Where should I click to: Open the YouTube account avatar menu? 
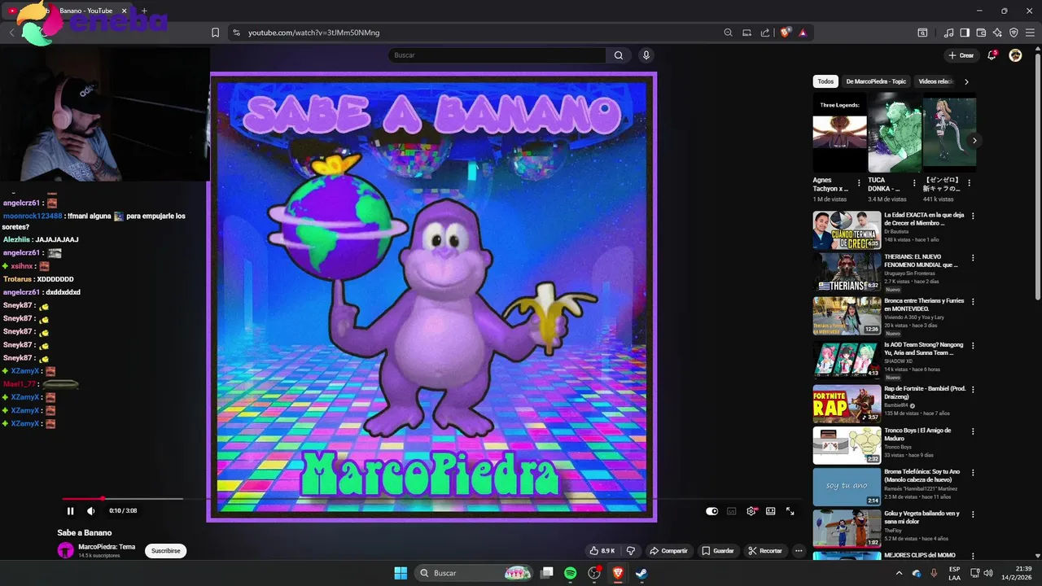tap(1015, 55)
